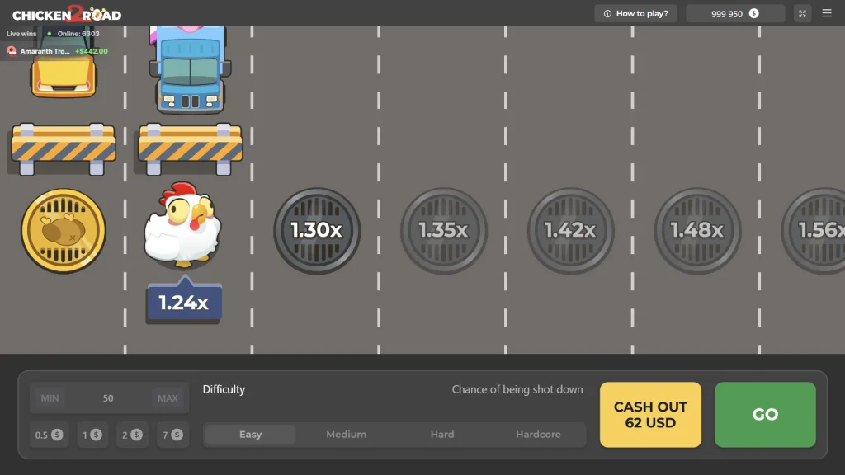Toggle fullscreen mode icon
Viewport: 845px width, 475px height.
pyautogui.click(x=802, y=13)
